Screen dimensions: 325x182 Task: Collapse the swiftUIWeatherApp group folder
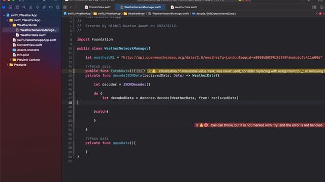(7, 20)
